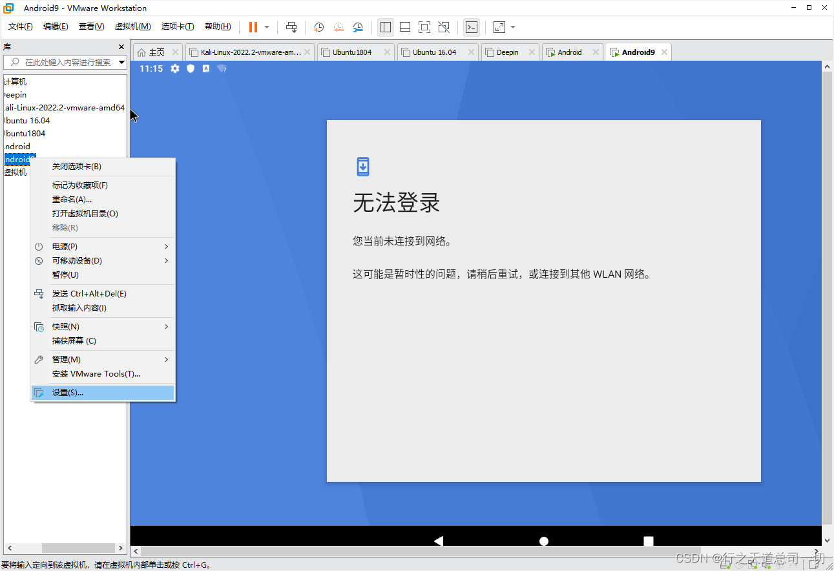Select Ubuntu1804 in the library
The width and height of the screenshot is (834, 571).
pos(25,134)
